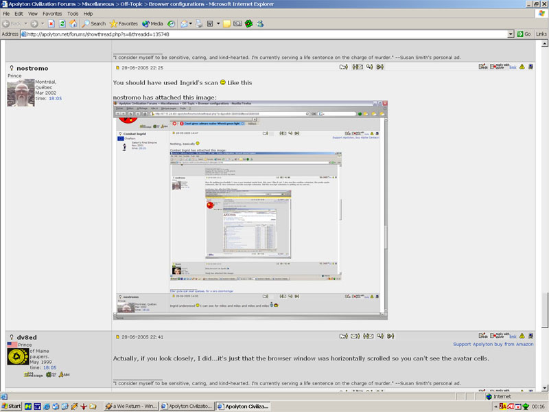Click 'Support Apolyton buy from Amazon' link
The image size is (549, 412).
(x=493, y=344)
